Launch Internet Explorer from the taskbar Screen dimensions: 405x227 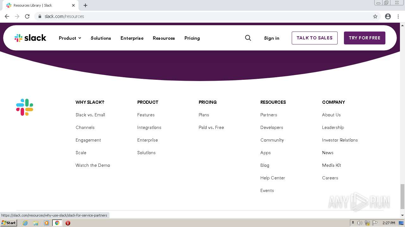tap(25, 223)
